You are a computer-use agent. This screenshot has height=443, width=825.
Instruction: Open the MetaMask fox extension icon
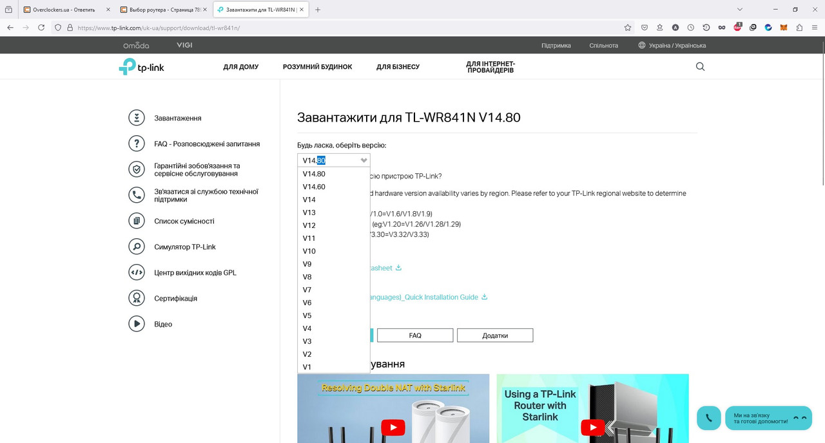[784, 28]
